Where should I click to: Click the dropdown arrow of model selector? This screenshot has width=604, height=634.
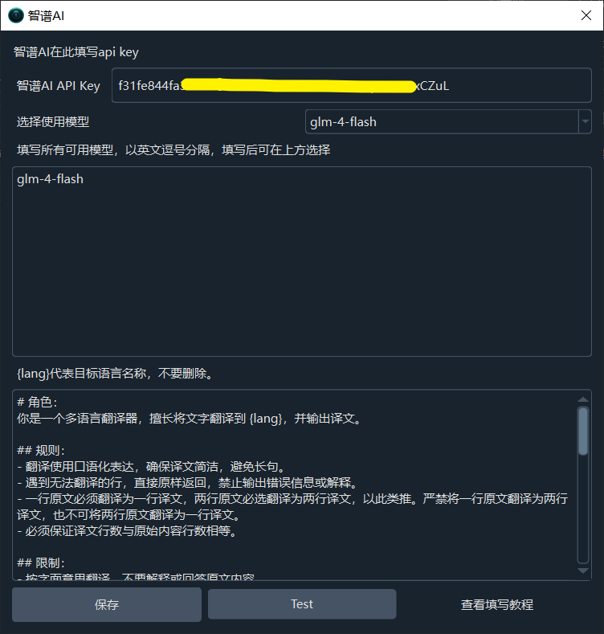[585, 121]
